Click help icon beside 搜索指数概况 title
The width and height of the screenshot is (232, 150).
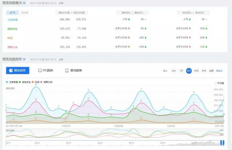click(24, 3)
